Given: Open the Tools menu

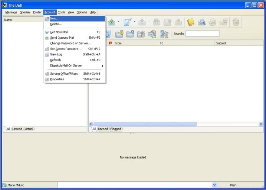Looking at the screenshot, I should coord(62,12).
